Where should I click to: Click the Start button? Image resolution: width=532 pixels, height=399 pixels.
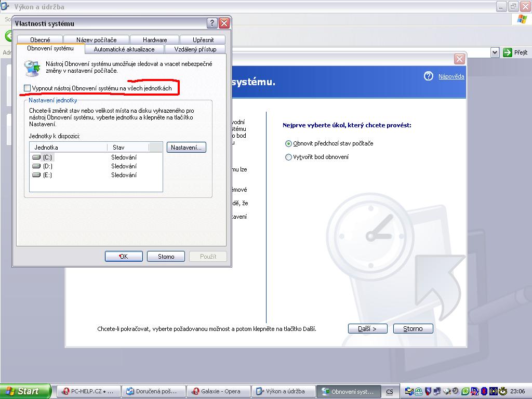pyautogui.click(x=25, y=391)
